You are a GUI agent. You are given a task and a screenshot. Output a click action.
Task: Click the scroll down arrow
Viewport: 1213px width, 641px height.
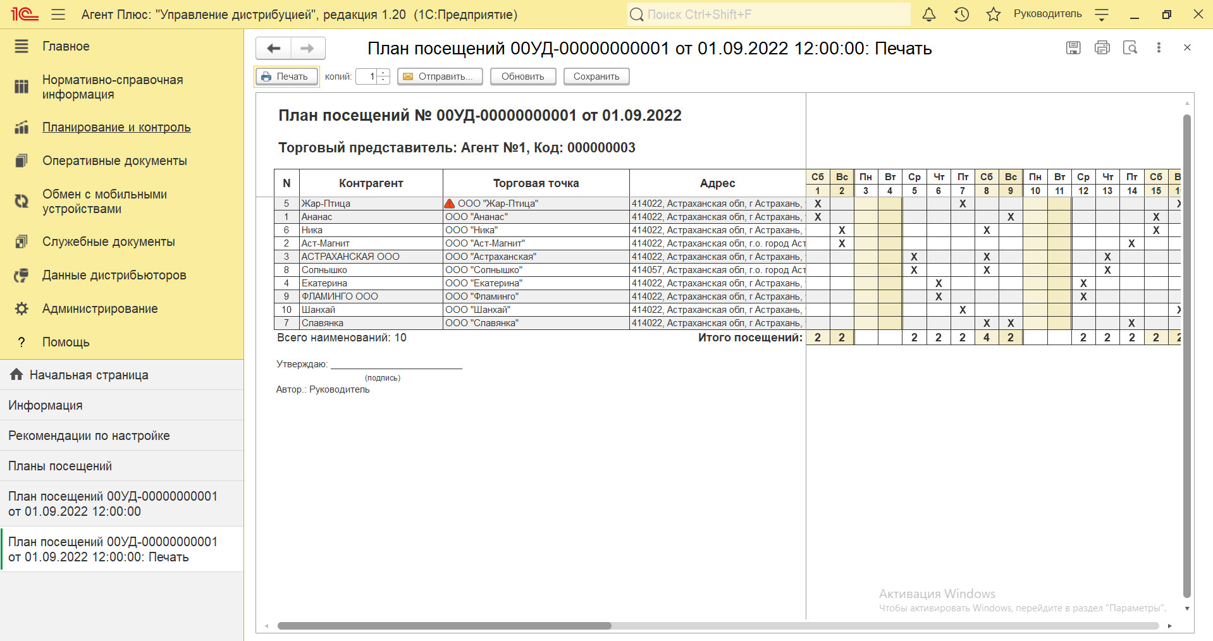(1187, 608)
